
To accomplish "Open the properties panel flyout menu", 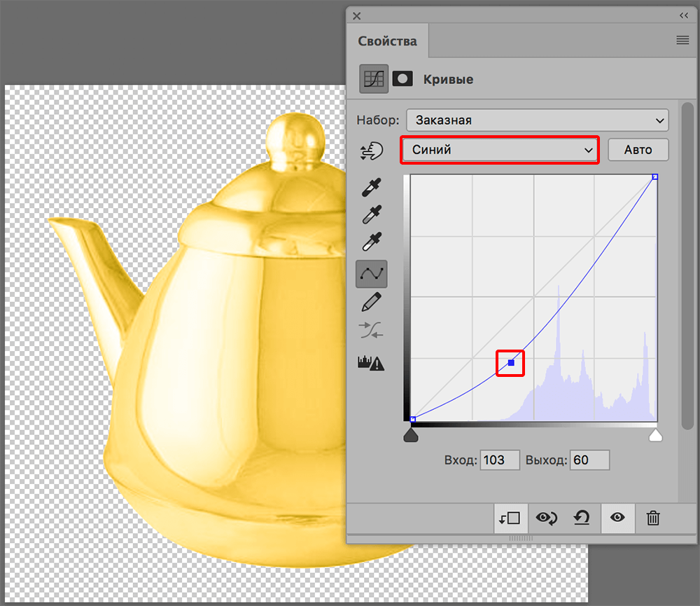I will (682, 41).
